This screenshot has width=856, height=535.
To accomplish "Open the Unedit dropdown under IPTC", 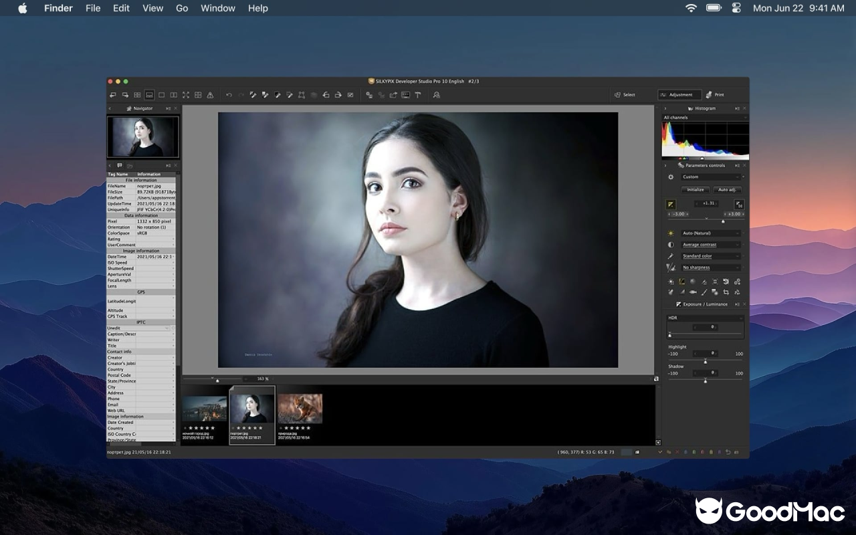I will coord(138,328).
